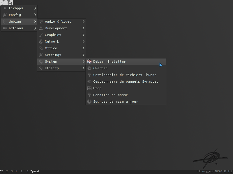Click the Utility icon
This screenshot has height=174, width=233.
tap(41, 68)
